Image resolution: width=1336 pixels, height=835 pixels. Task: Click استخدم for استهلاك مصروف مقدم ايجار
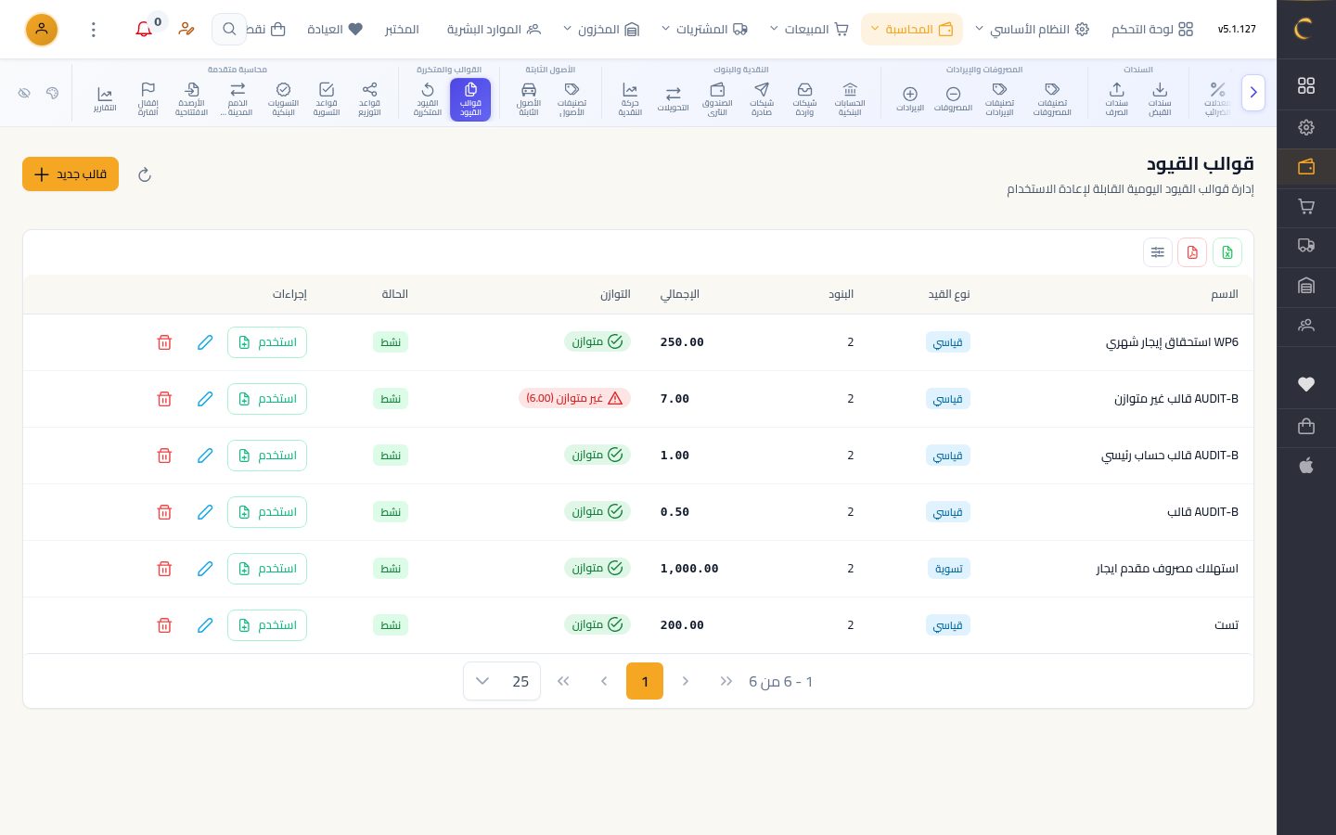pos(267,569)
